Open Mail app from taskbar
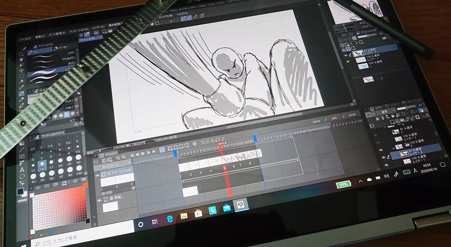 click(x=227, y=208)
